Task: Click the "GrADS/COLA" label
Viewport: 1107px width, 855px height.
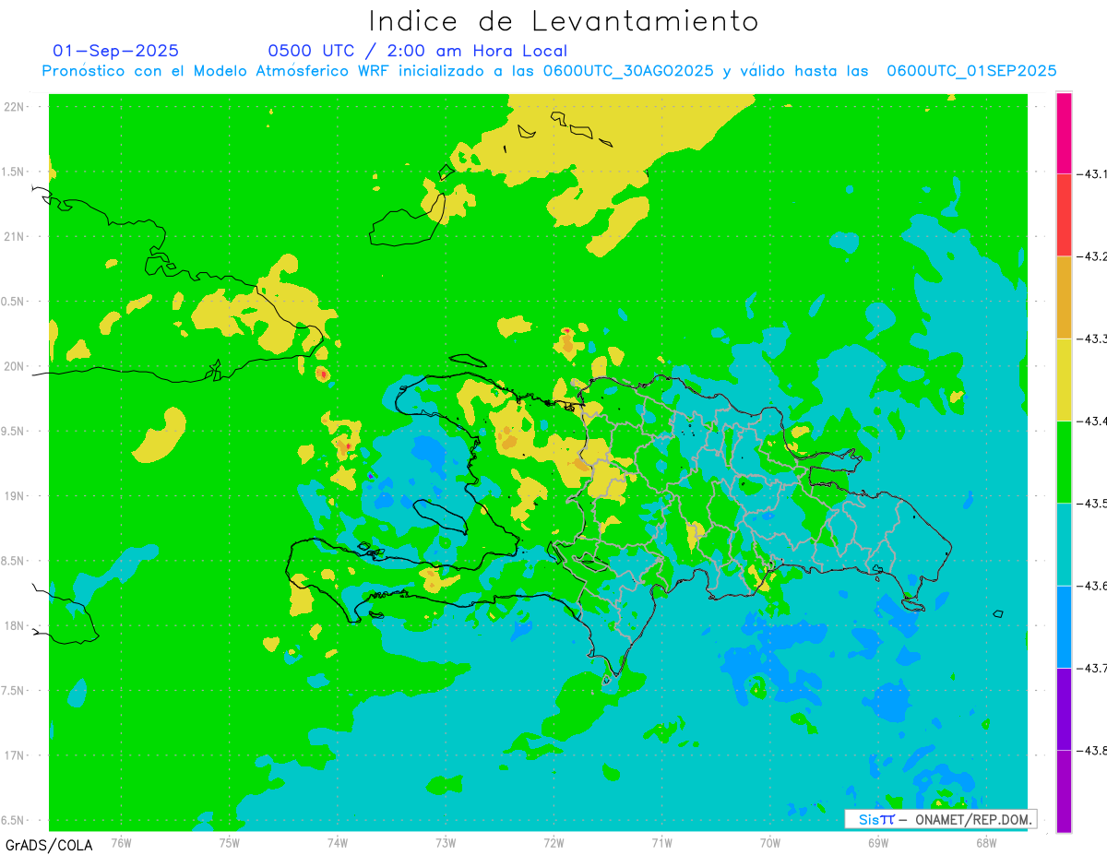Action: click(49, 845)
